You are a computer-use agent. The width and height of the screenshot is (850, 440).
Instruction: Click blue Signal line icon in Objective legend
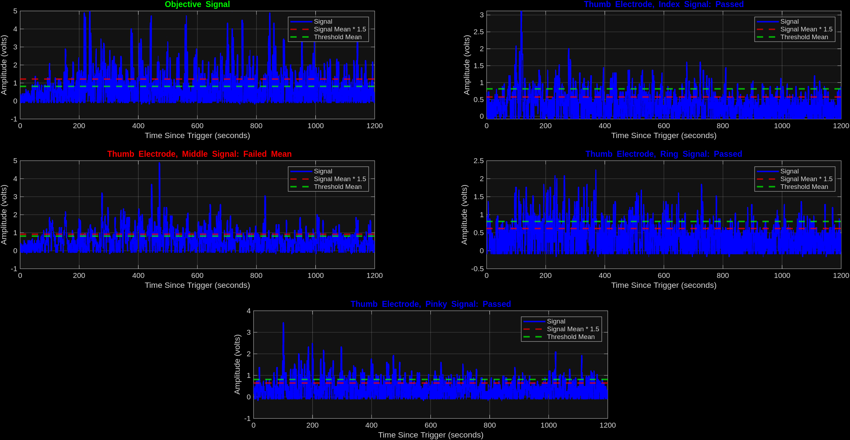(301, 22)
